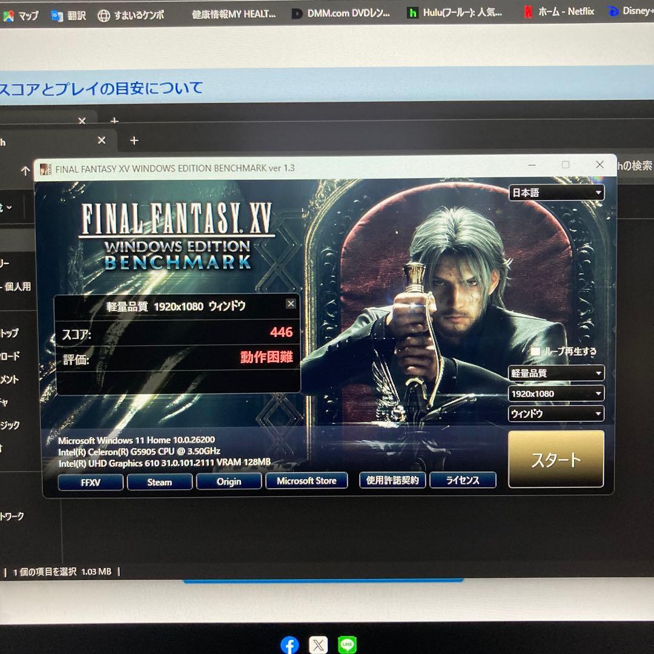Click the LINE share icon
Screen dimensions: 654x654
(348, 645)
